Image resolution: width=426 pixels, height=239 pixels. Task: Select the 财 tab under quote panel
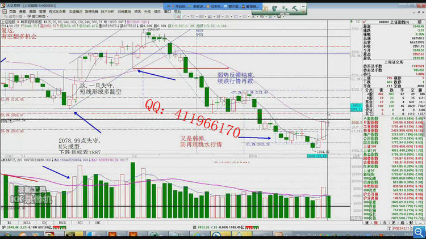[x=411, y=223]
